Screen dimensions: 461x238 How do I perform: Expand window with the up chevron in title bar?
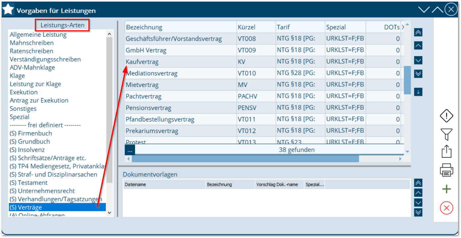click(x=438, y=10)
